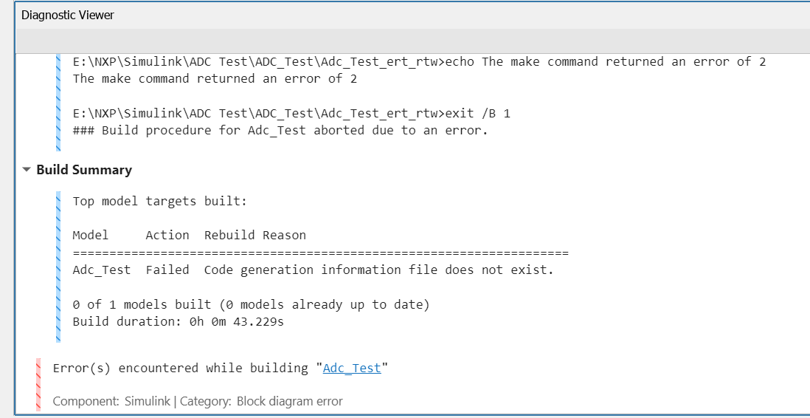Collapse the Build Summary section arrow
Screen dimensions: 810x418
27,170
